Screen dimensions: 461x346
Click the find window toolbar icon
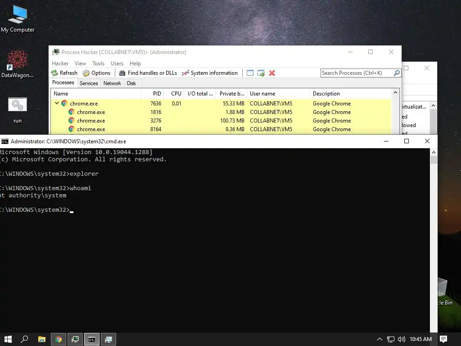point(250,73)
